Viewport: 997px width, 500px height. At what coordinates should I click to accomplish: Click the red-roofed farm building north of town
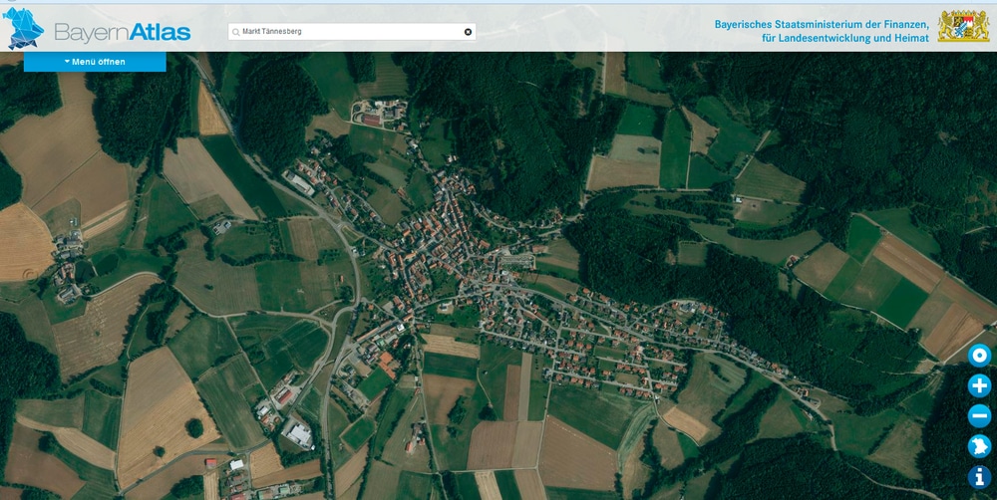[371, 120]
